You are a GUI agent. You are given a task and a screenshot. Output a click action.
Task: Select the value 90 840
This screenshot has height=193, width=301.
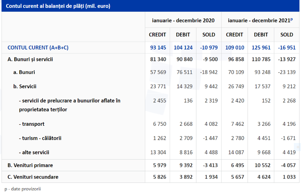(x=184, y=59)
